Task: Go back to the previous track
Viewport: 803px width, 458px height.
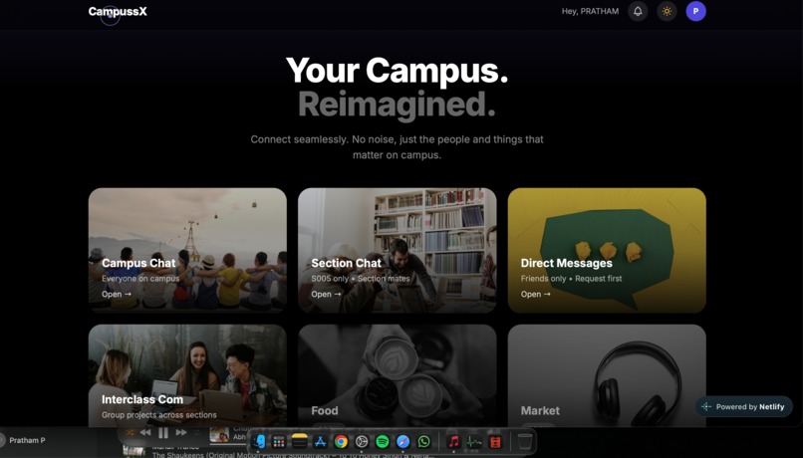Action: click(145, 432)
